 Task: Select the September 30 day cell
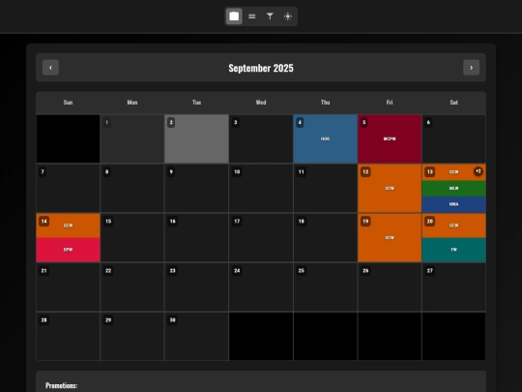pos(196,336)
